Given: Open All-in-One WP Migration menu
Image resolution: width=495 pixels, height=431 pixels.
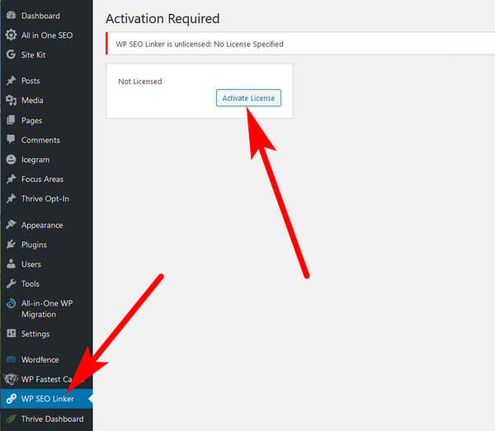Looking at the screenshot, I should (x=47, y=309).
